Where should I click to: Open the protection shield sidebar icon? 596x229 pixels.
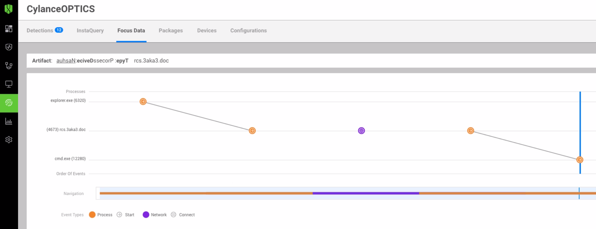tap(9, 47)
